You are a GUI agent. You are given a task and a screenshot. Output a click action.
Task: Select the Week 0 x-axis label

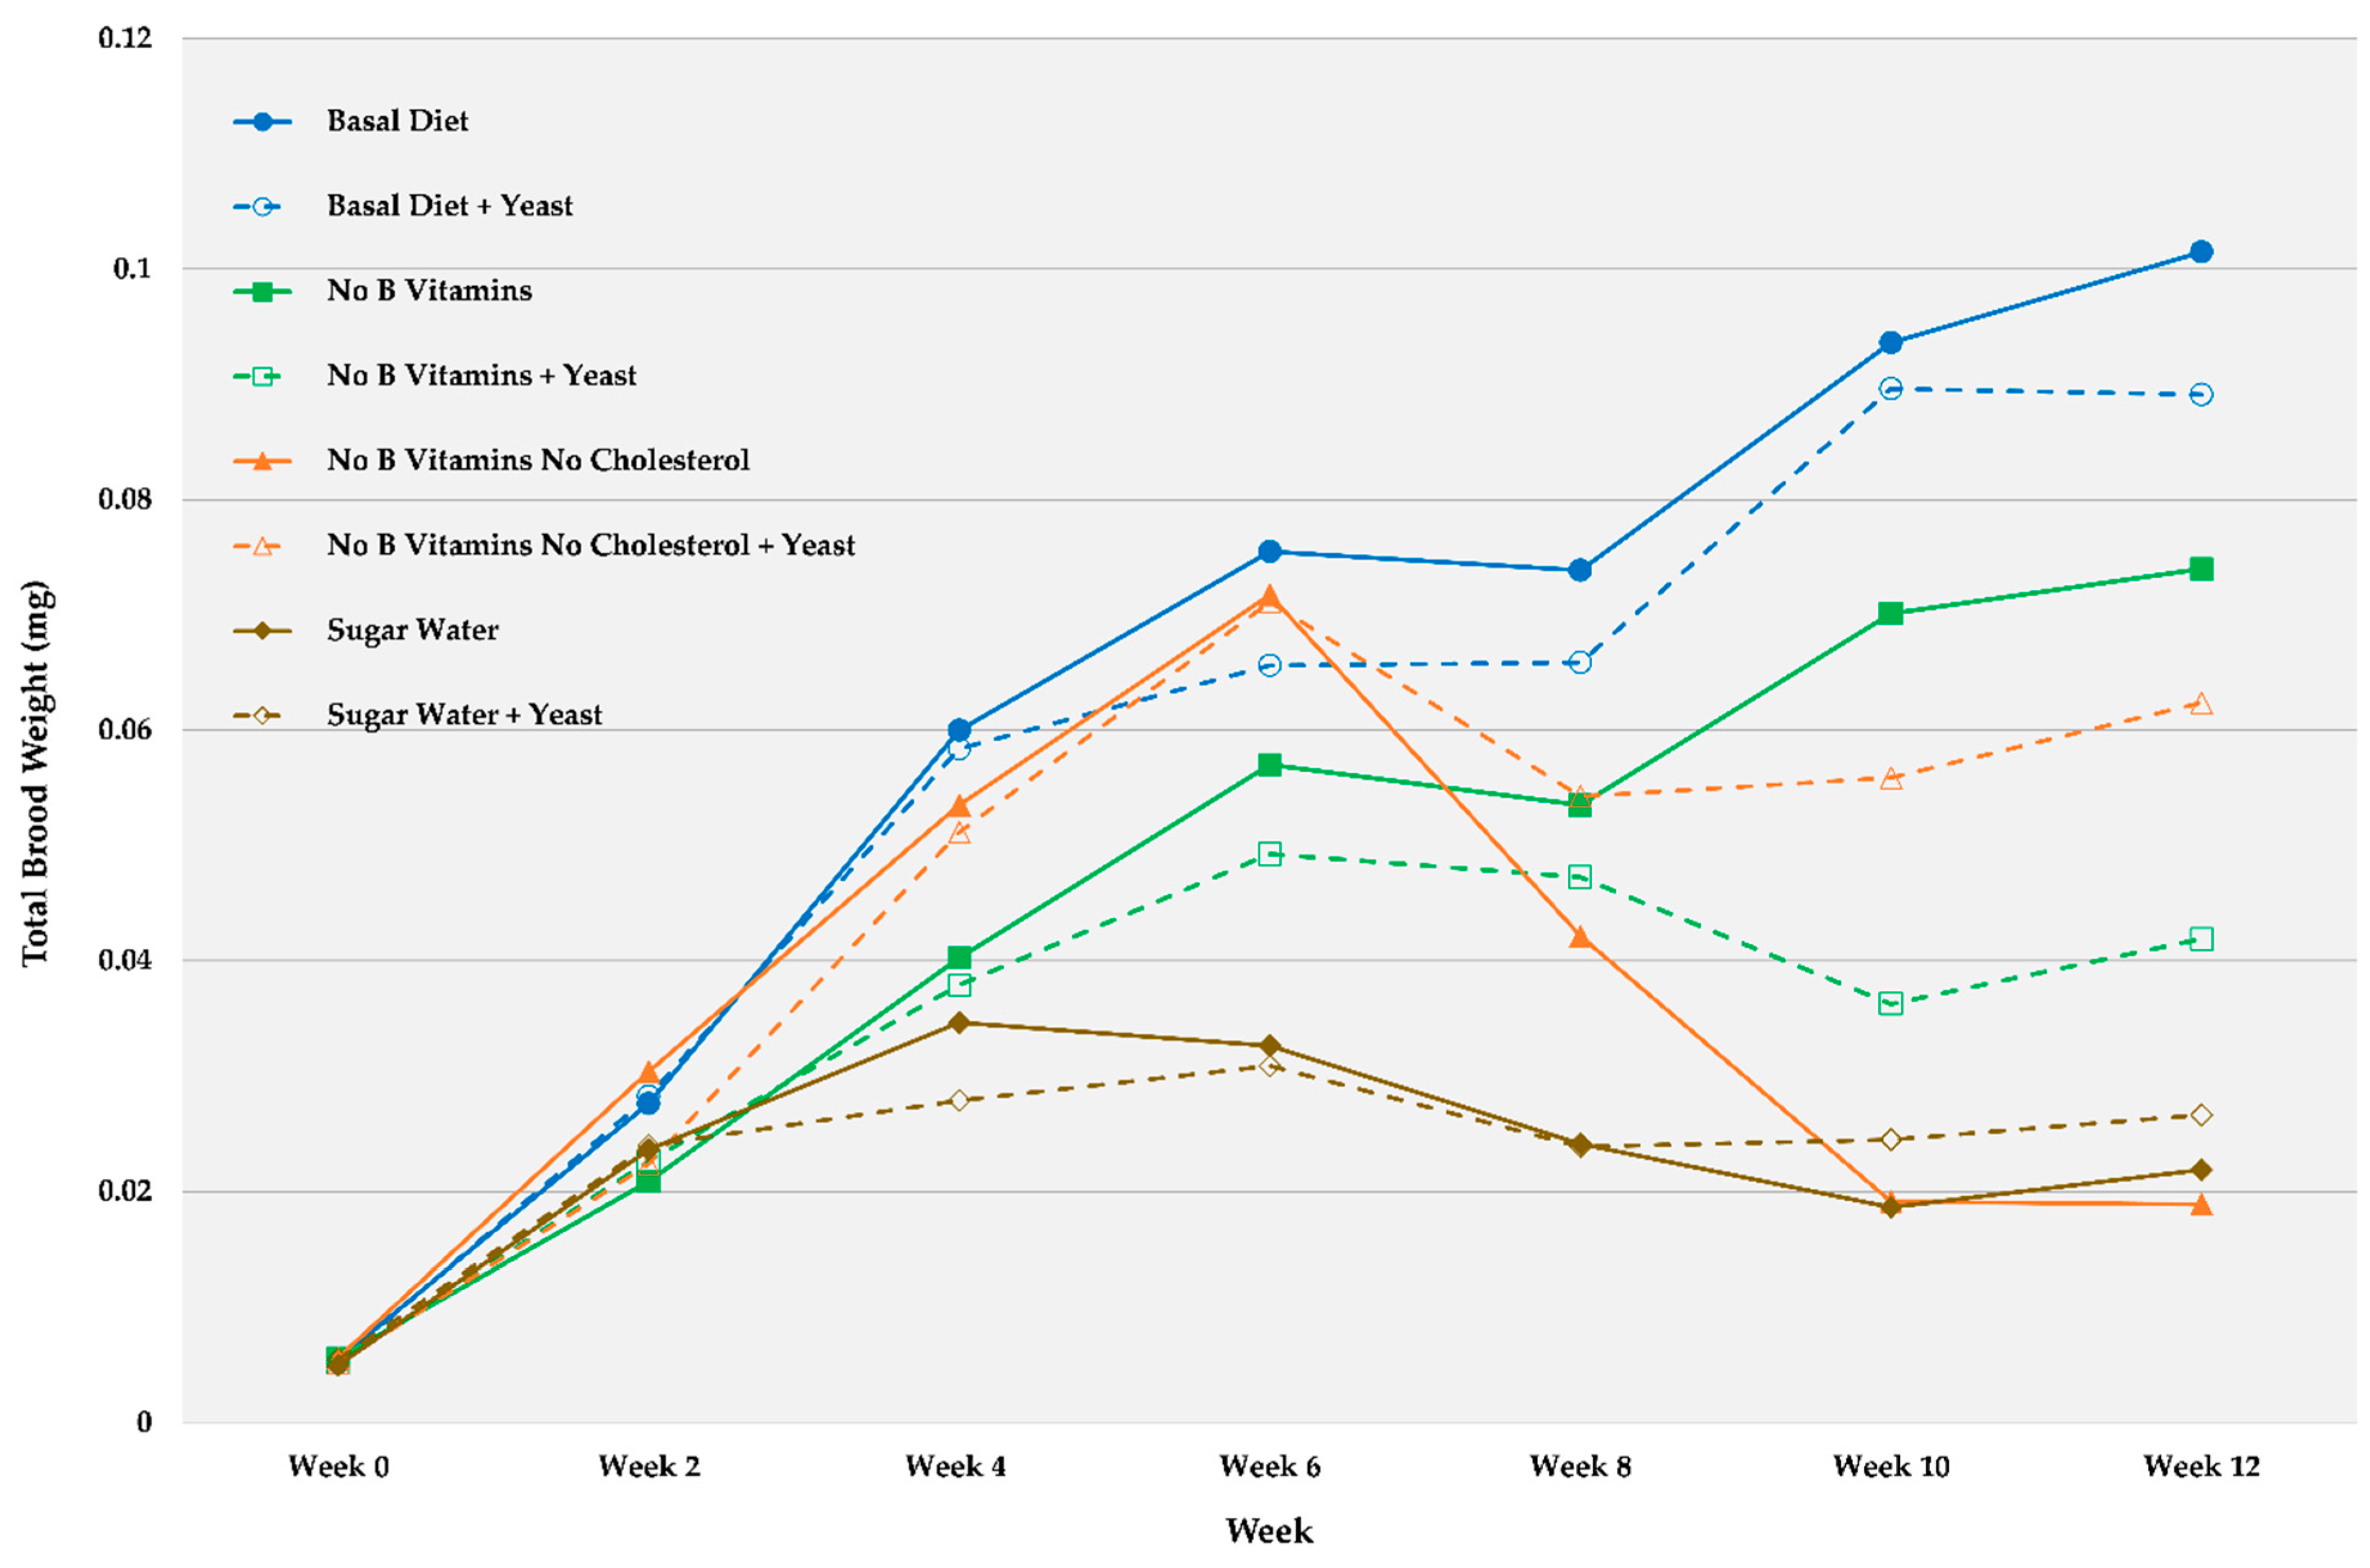coord(338,1467)
